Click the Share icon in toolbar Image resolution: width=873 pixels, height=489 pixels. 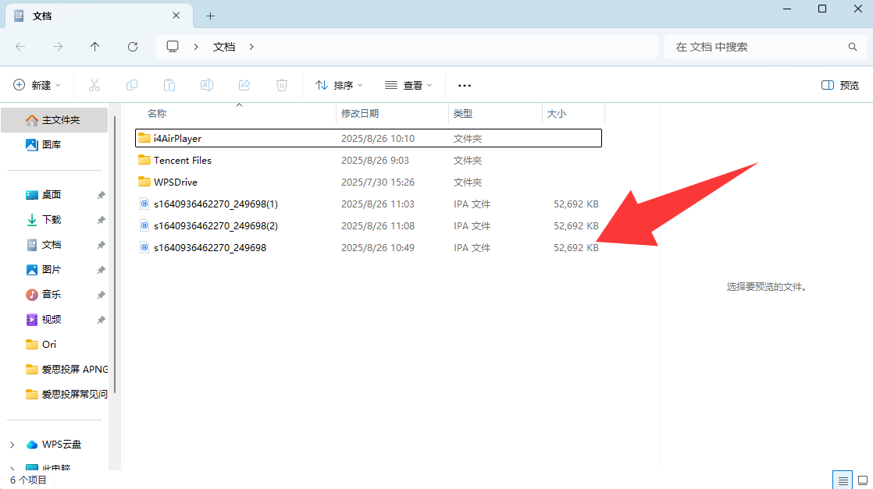tap(244, 85)
